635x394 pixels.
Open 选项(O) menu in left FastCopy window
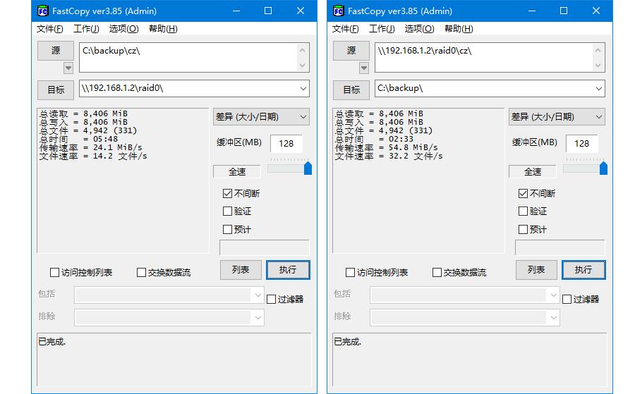pos(124,29)
